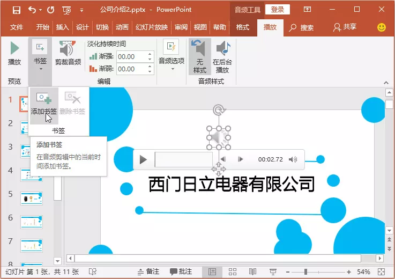Click the 渐弱 fade-out duration field
The image size is (395, 279).
[131, 69]
